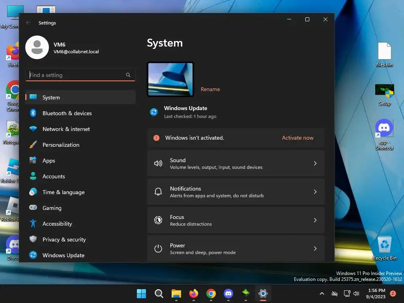404x303 pixels.
Task: Select Network & internet category
Action: 80,129
